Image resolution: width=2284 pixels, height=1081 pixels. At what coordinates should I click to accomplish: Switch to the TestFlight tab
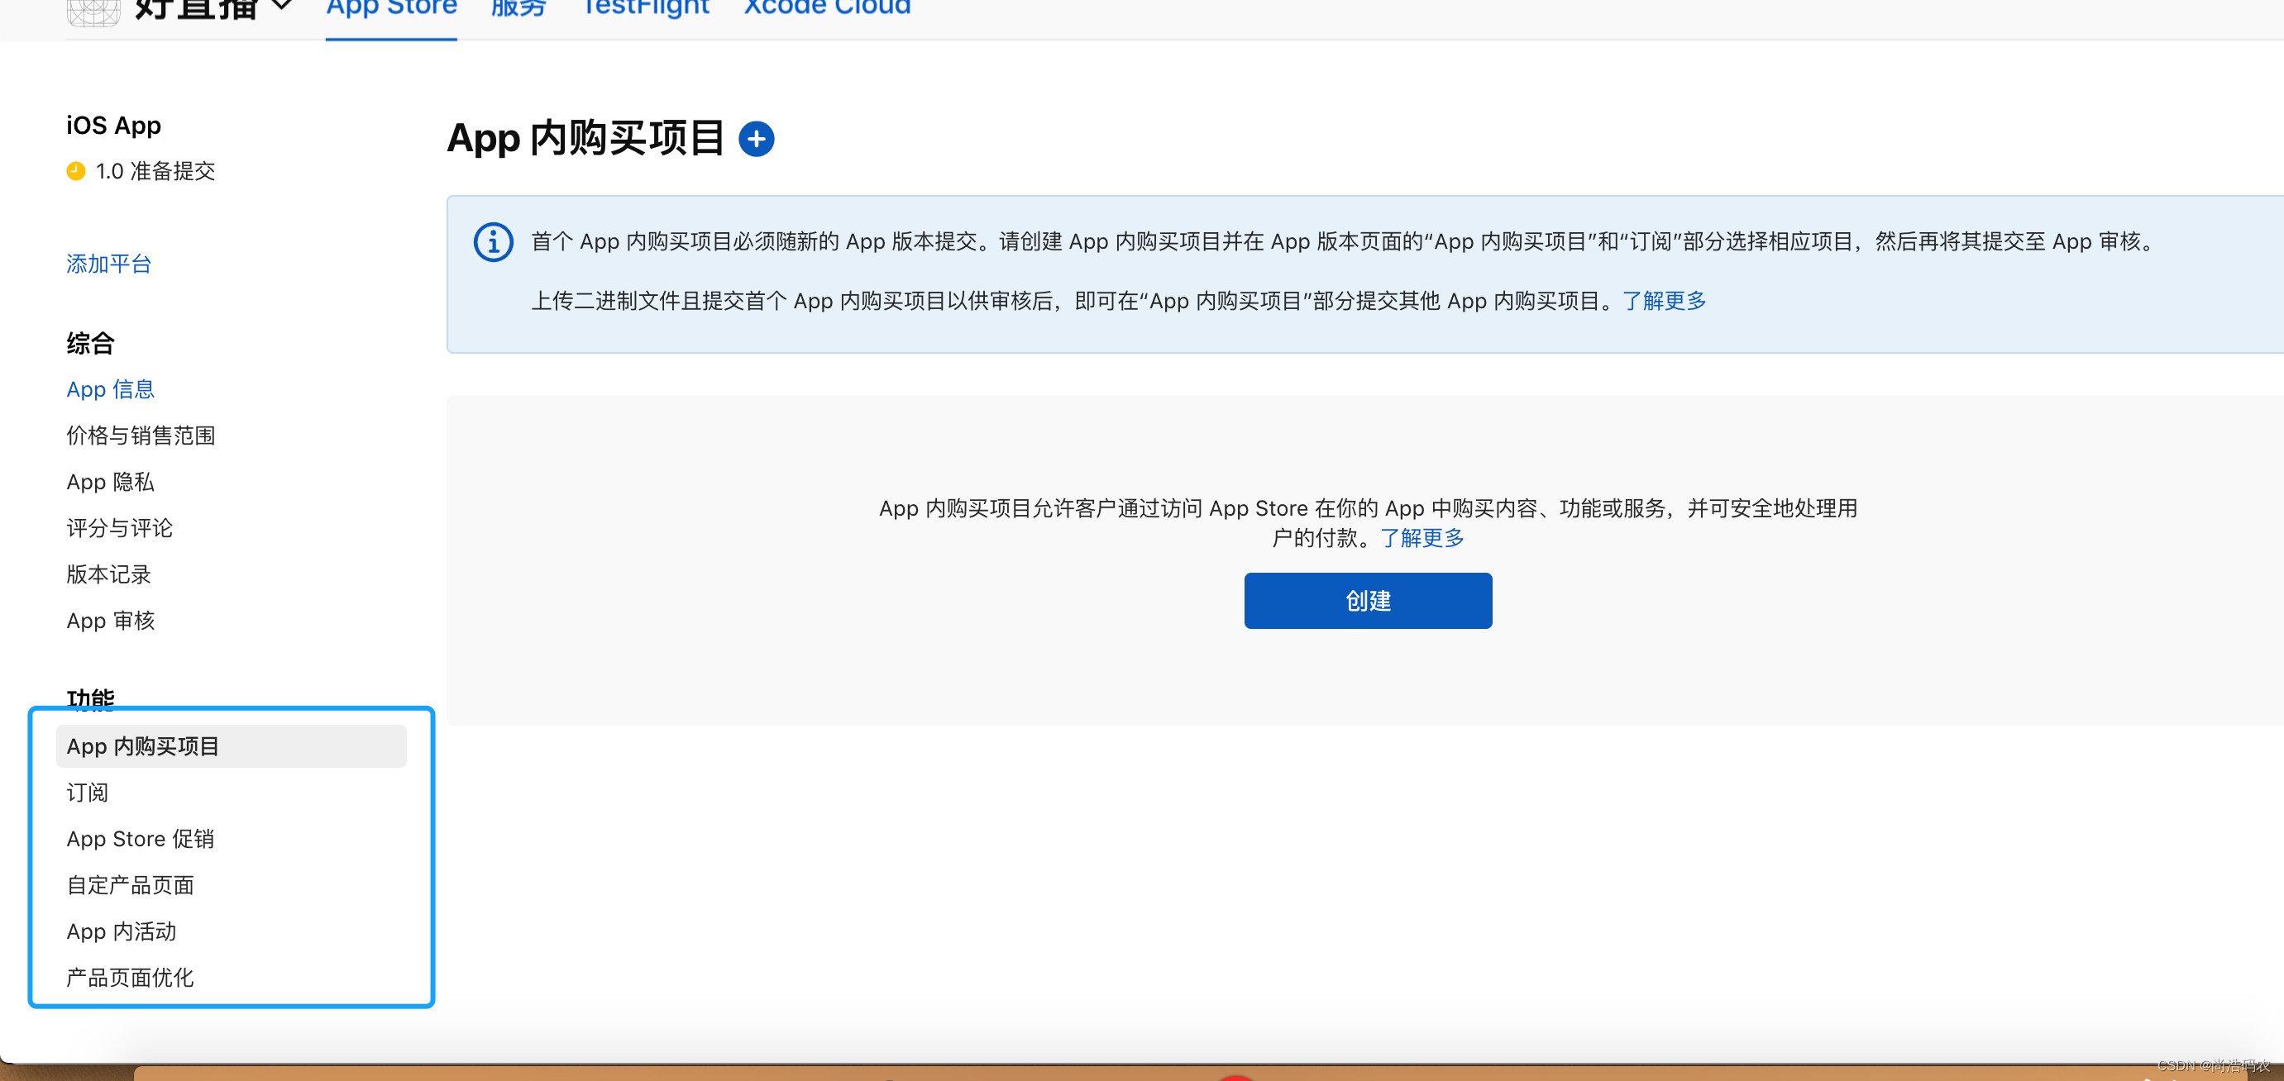[x=644, y=7]
